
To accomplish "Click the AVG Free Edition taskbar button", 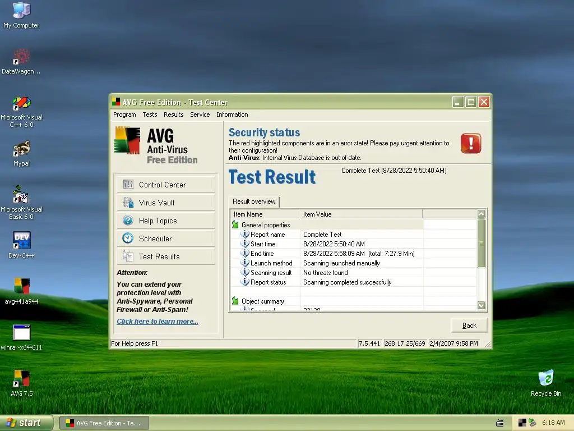I will pos(104,423).
